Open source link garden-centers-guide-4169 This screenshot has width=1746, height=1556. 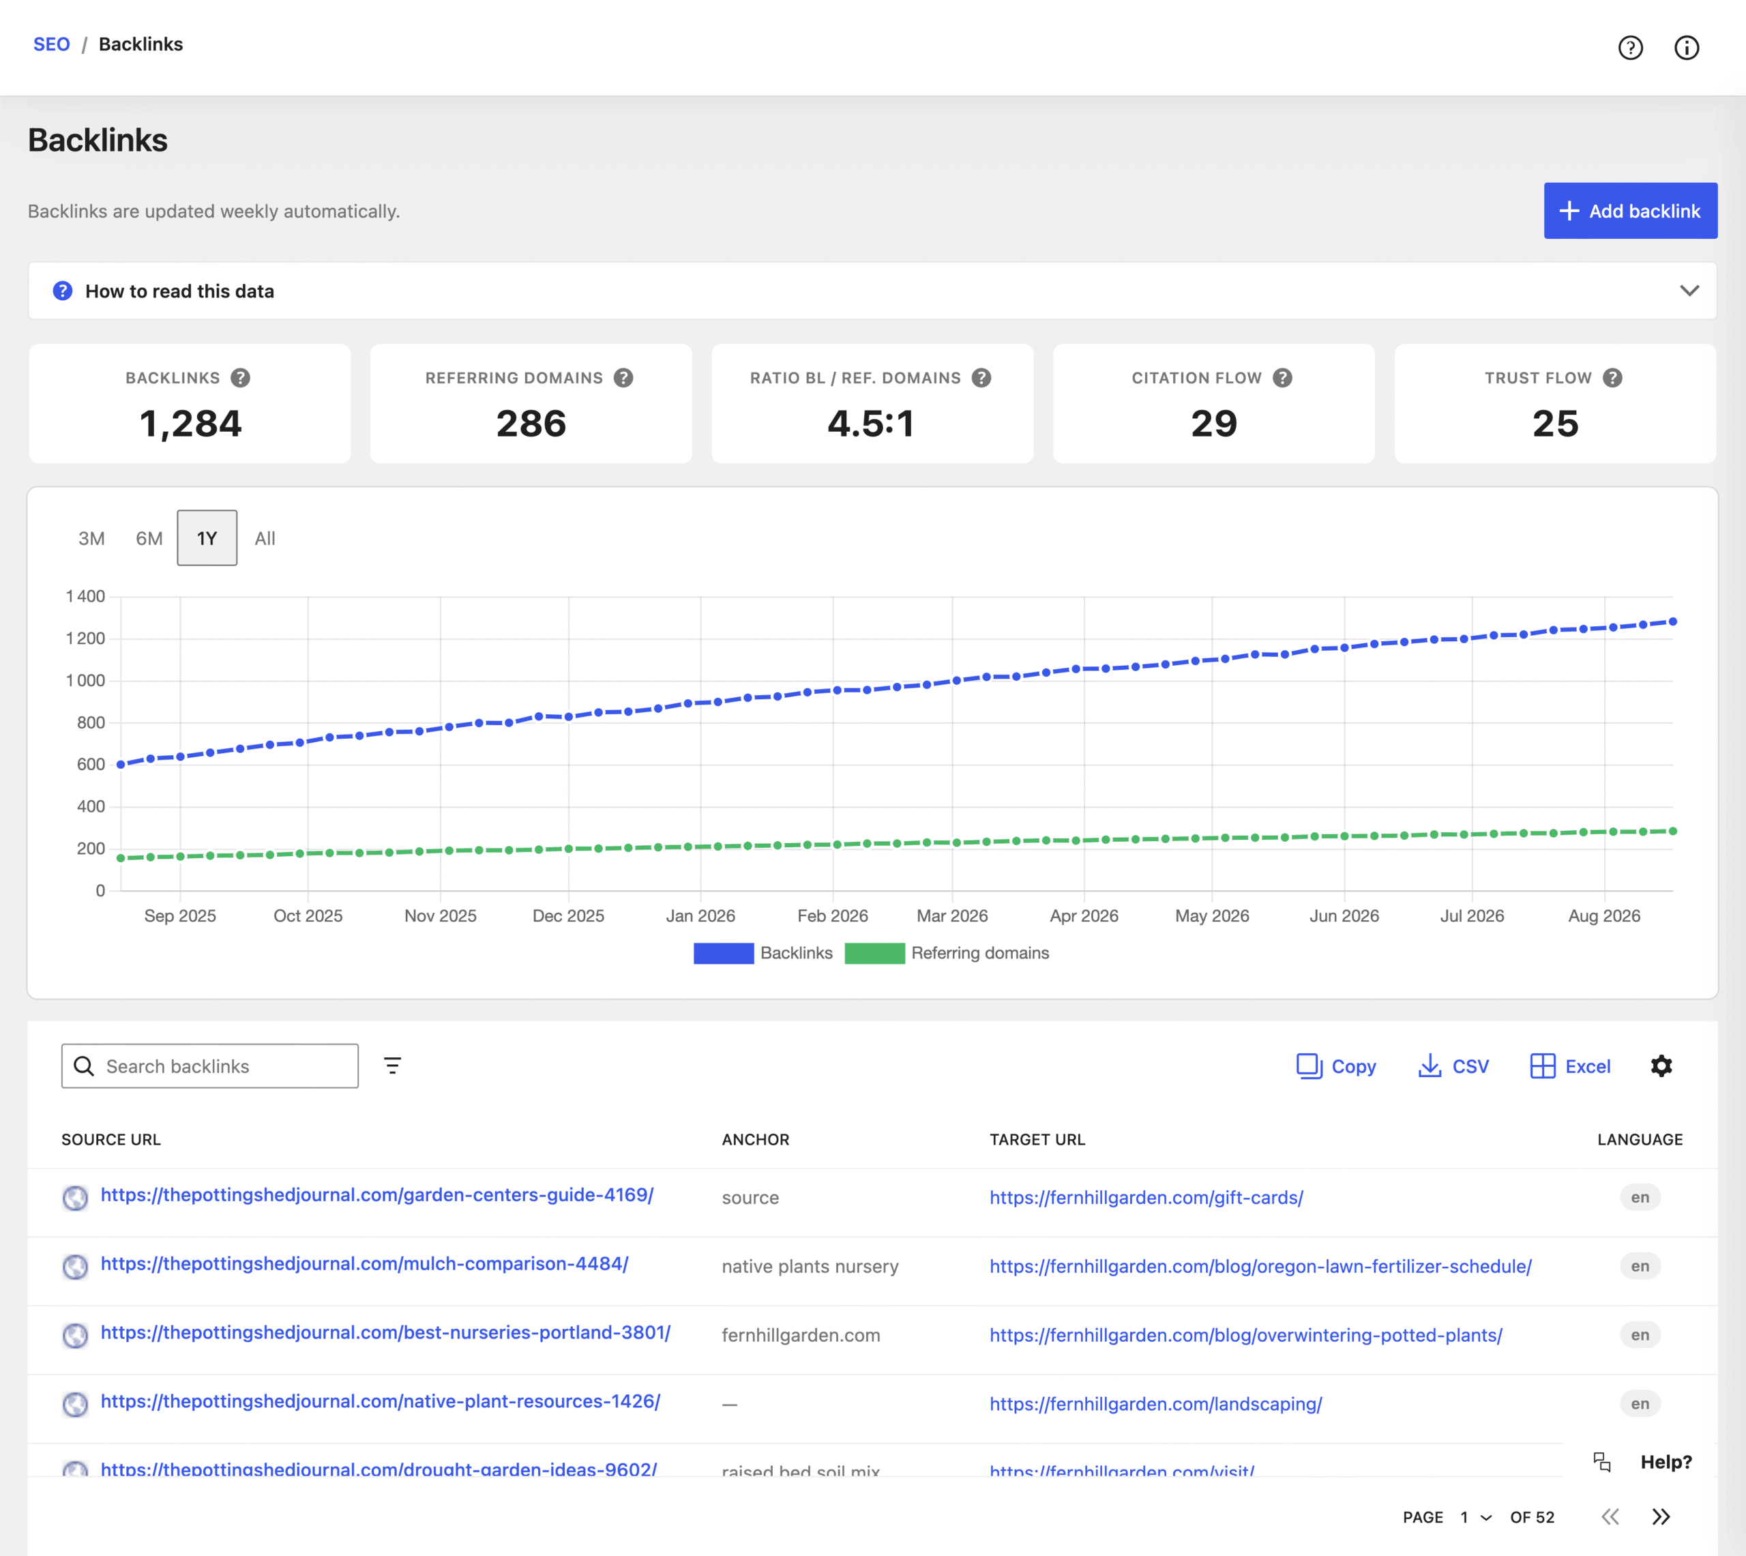(x=377, y=1195)
